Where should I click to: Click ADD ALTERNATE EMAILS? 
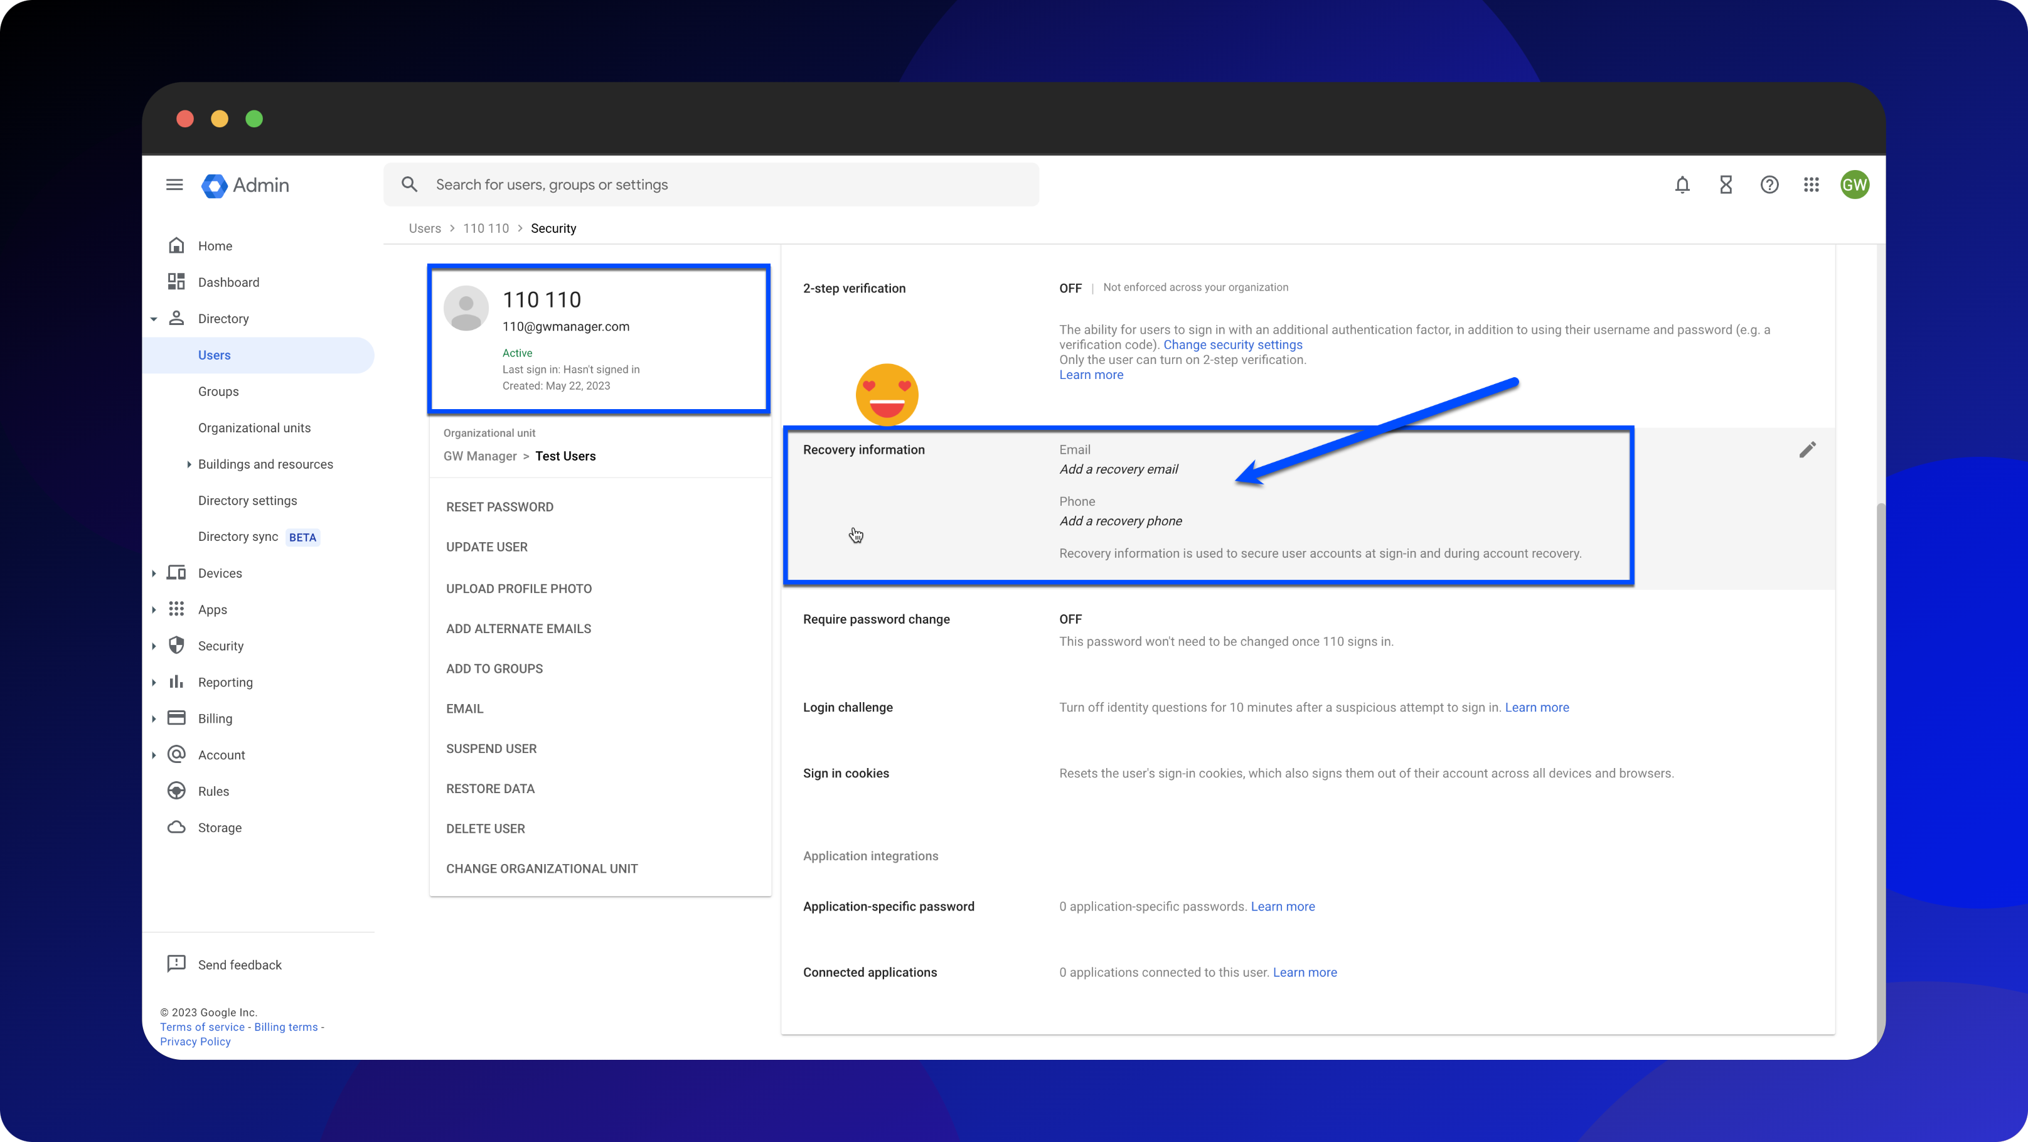(518, 629)
